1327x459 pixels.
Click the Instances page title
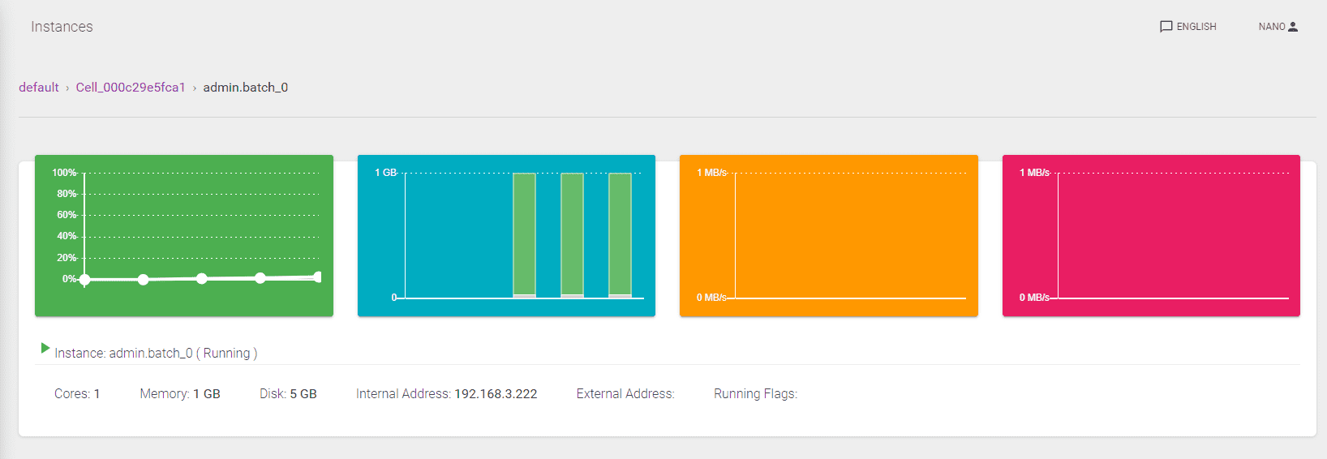[62, 27]
